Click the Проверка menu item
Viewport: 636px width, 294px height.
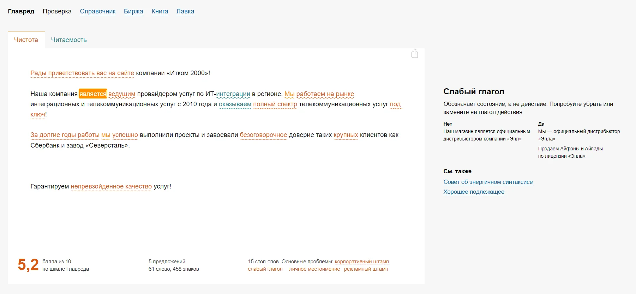click(57, 11)
